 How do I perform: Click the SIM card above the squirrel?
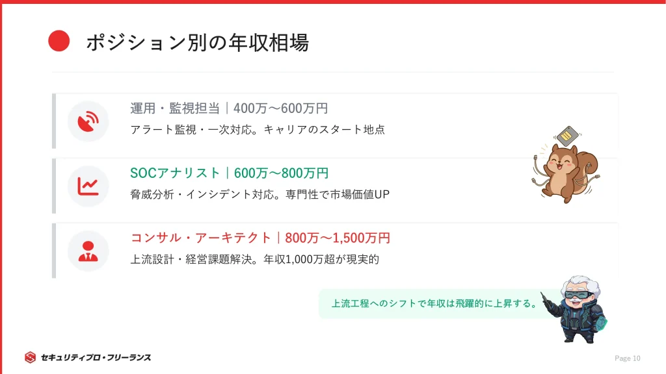point(567,136)
